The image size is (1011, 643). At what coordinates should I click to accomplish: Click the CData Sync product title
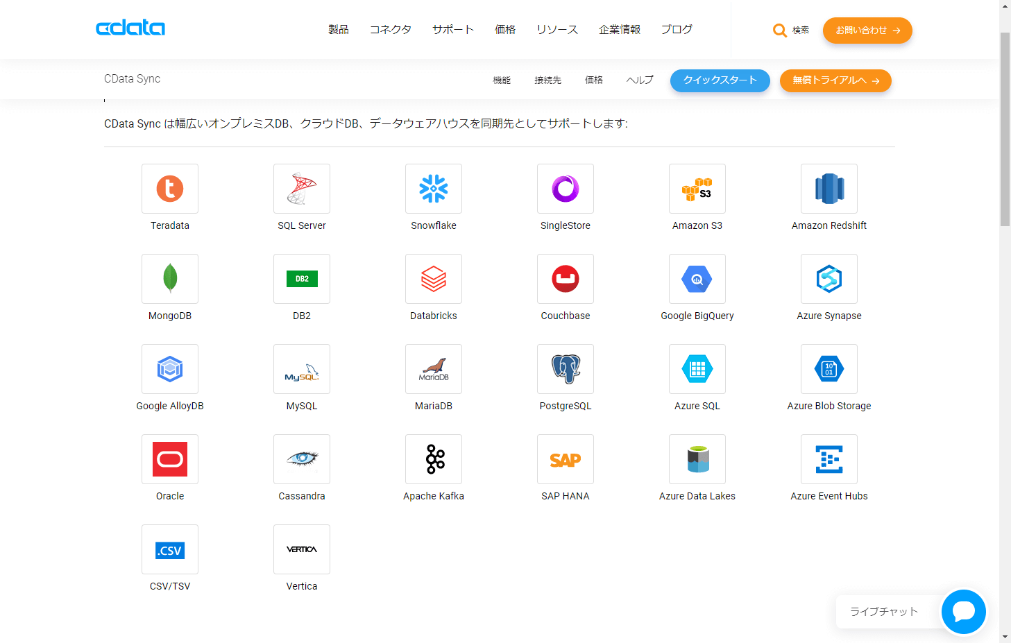132,79
